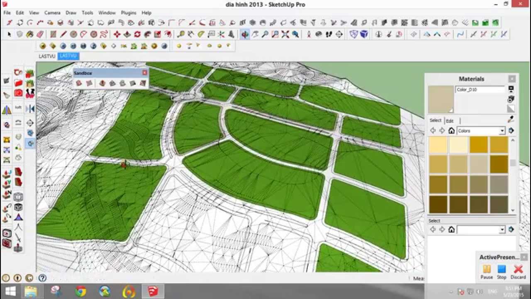Select the Pan hand tool
The image size is (531, 299).
tap(255, 34)
